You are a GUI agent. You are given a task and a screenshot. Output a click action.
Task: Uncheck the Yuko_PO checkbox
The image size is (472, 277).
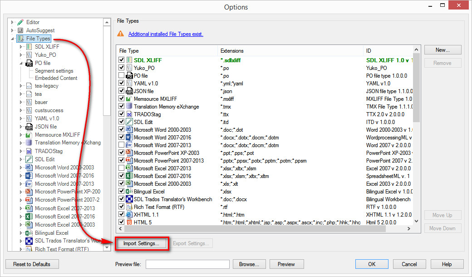click(x=121, y=68)
